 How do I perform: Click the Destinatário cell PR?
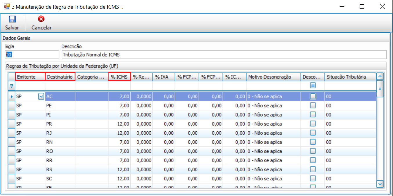(60, 124)
